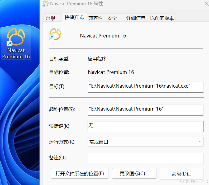Switch to the 快捷方式 tab
The height and width of the screenshot is (185, 209).
point(74,17)
